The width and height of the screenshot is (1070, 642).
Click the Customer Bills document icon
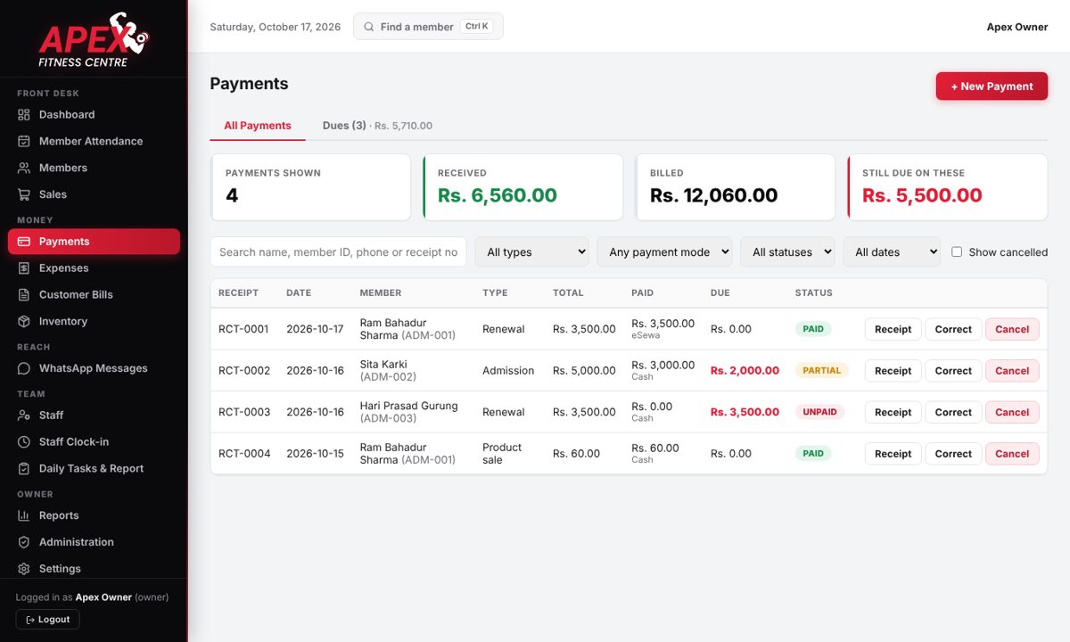coord(24,295)
